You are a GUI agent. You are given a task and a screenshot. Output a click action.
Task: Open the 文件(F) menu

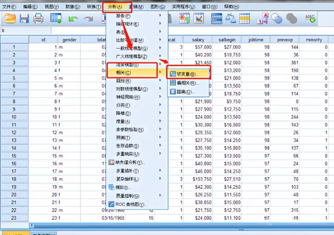click(9, 7)
